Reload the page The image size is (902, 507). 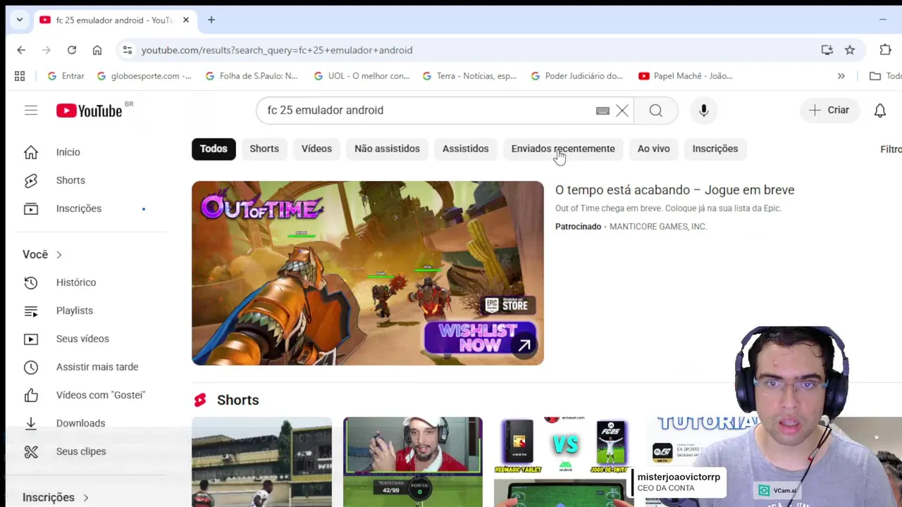[72, 50]
